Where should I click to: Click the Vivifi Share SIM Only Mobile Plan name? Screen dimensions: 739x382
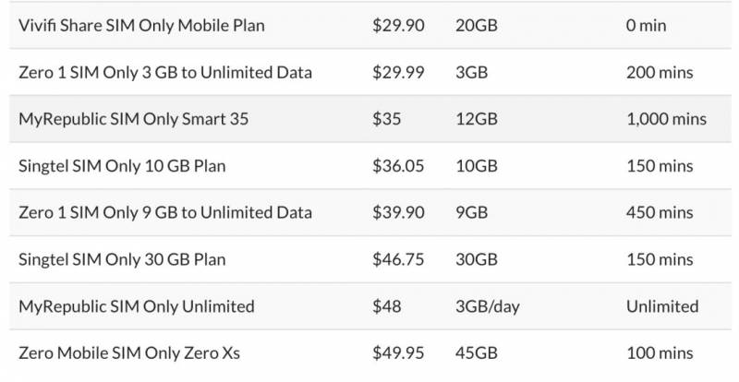[x=141, y=26]
